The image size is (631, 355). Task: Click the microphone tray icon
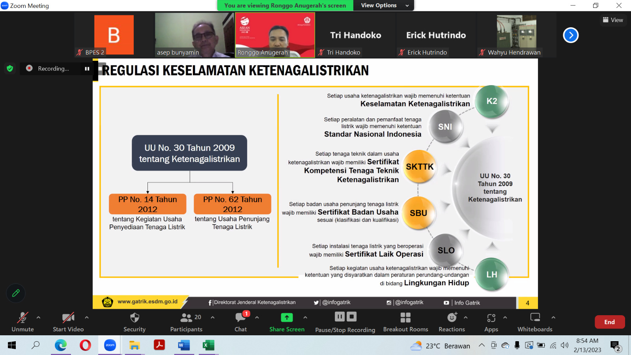coord(517,346)
